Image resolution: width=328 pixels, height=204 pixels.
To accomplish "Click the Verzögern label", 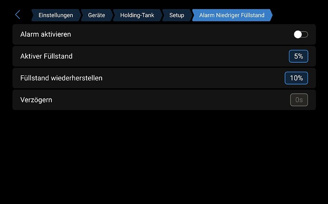I will [36, 100].
